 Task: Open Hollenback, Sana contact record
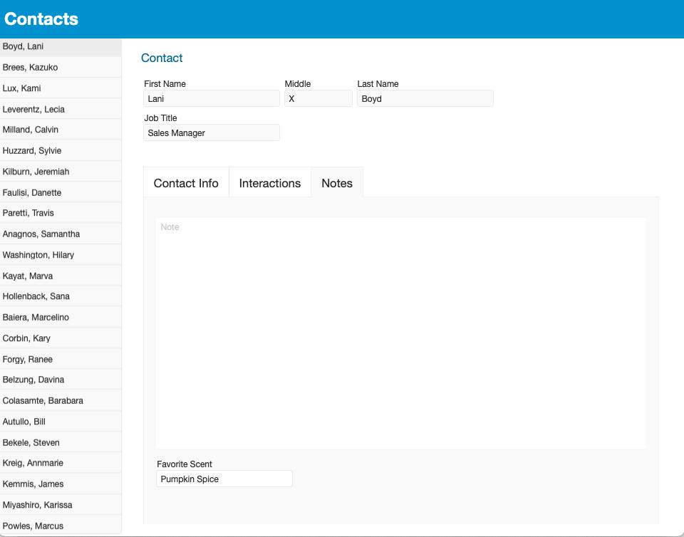tap(61, 296)
